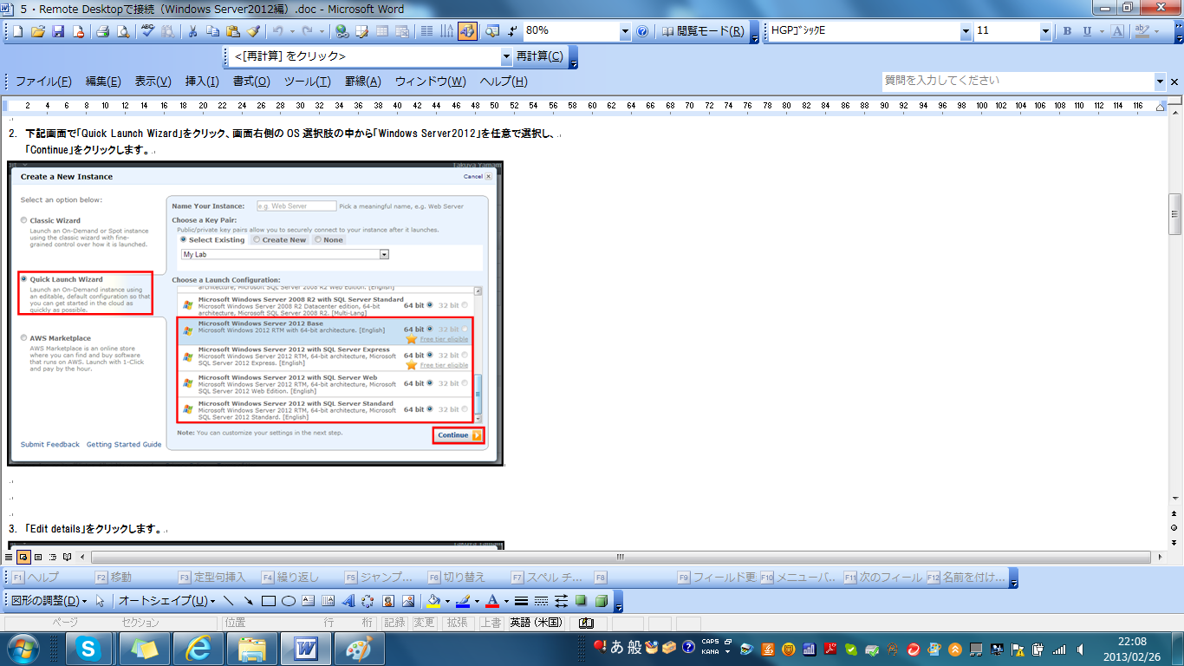
Task: Open the 表示(V) menu
Action: [153, 82]
